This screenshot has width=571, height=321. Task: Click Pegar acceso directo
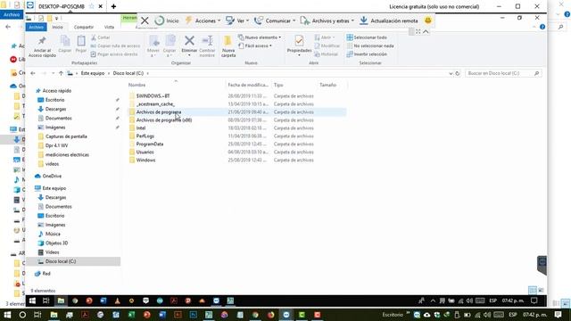point(114,54)
